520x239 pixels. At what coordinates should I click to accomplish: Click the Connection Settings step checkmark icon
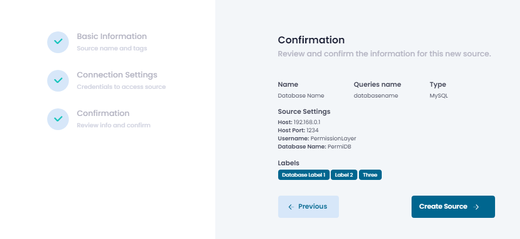click(58, 80)
